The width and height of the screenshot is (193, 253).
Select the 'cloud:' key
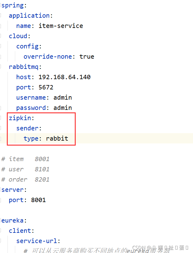[x=20, y=36]
